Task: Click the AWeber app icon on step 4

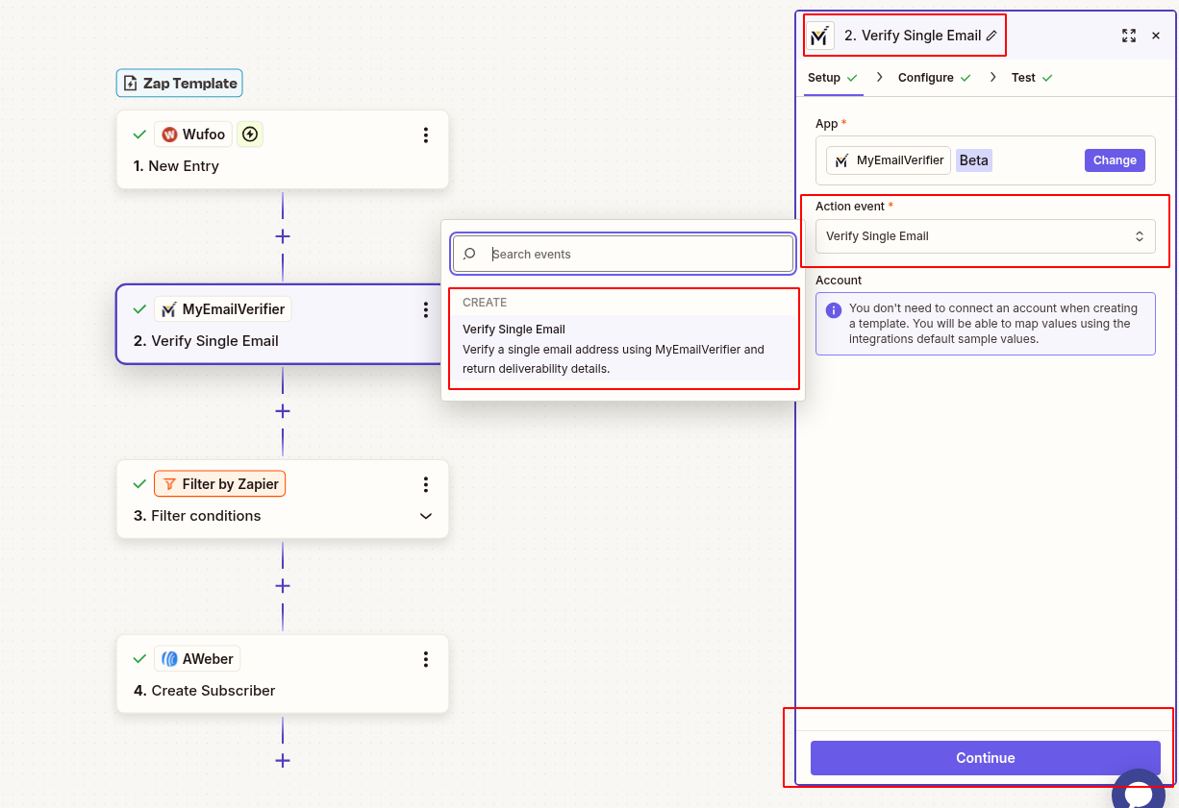Action: [x=171, y=658]
